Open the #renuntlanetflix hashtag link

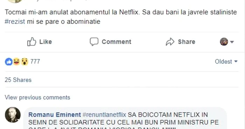click(x=104, y=115)
